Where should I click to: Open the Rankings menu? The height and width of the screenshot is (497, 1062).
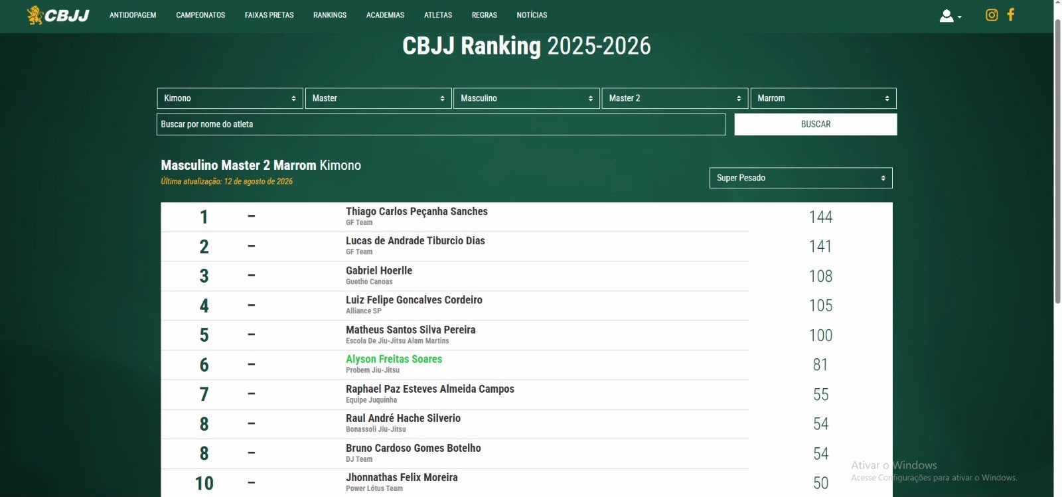(x=330, y=15)
